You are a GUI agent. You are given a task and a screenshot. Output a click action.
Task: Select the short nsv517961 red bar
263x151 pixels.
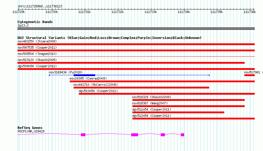coord(250,75)
